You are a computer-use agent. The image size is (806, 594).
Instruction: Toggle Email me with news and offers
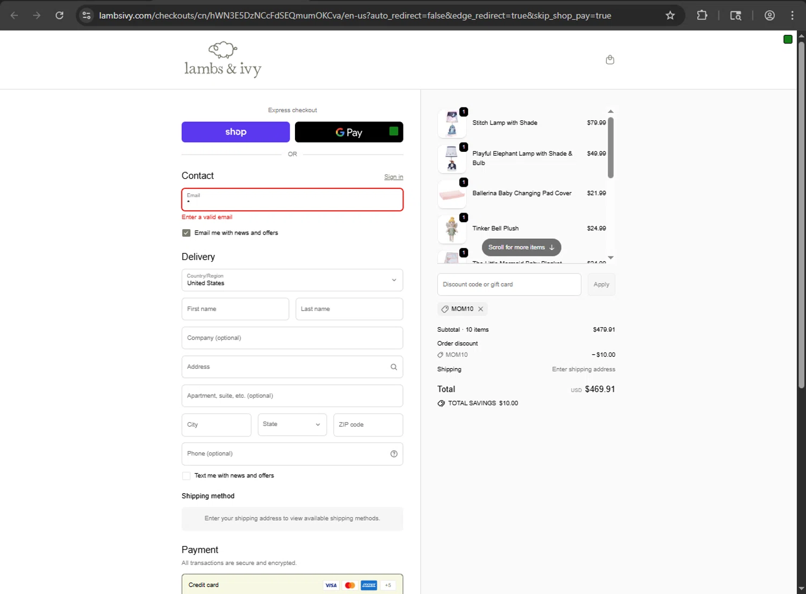tap(186, 233)
